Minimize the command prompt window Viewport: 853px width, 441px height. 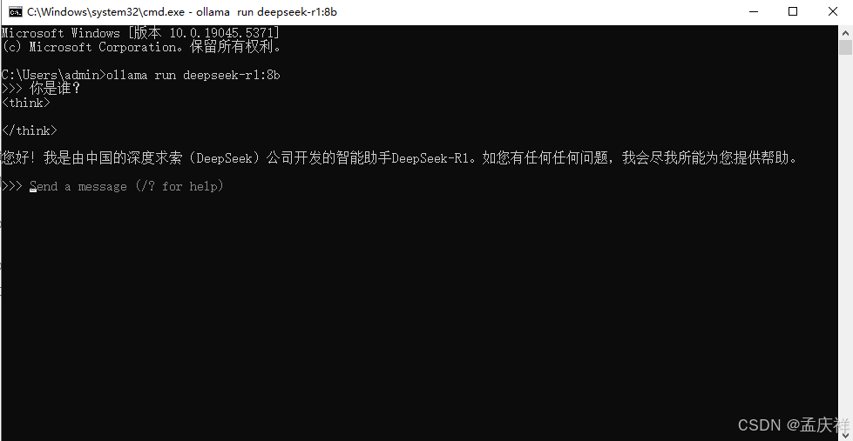coord(754,11)
